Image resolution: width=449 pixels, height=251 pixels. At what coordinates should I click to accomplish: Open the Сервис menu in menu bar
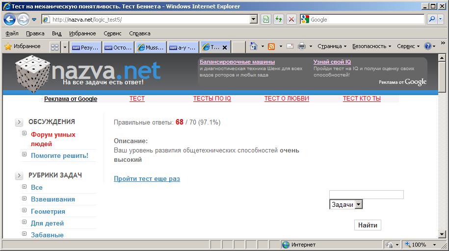coord(112,33)
